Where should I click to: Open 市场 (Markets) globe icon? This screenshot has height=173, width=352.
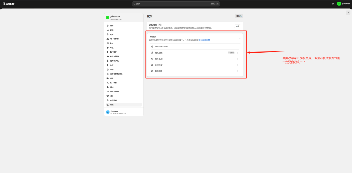[108, 70]
